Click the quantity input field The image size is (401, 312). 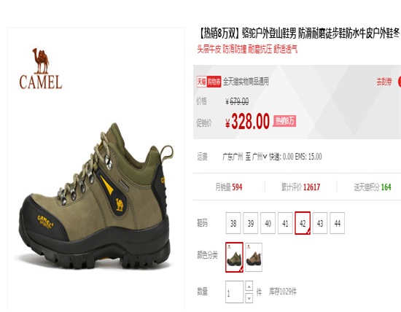coord(234,292)
